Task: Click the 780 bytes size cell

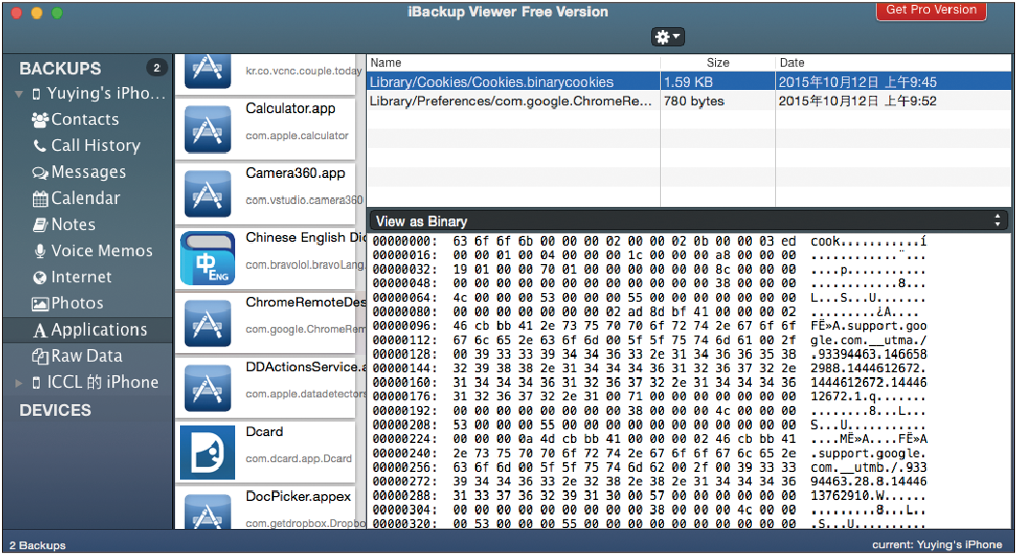Action: [694, 102]
